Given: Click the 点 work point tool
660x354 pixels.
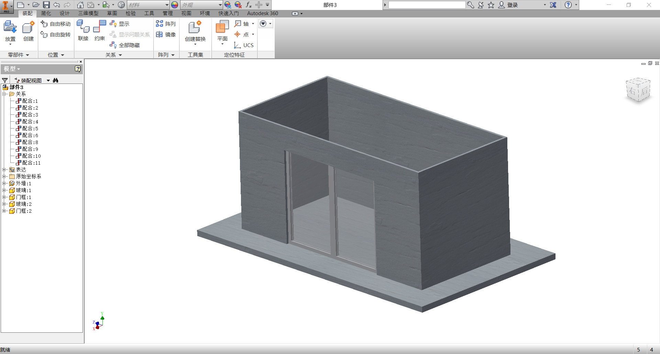Looking at the screenshot, I should point(242,34).
